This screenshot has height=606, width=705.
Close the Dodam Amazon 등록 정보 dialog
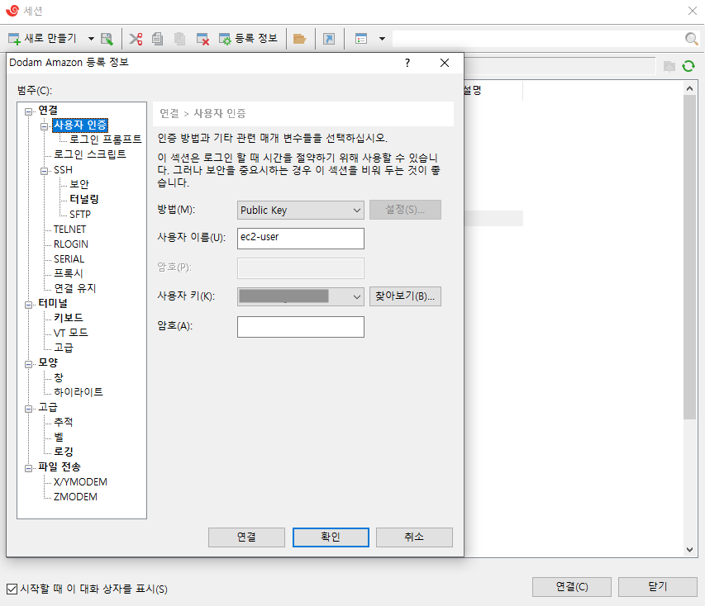pos(445,63)
